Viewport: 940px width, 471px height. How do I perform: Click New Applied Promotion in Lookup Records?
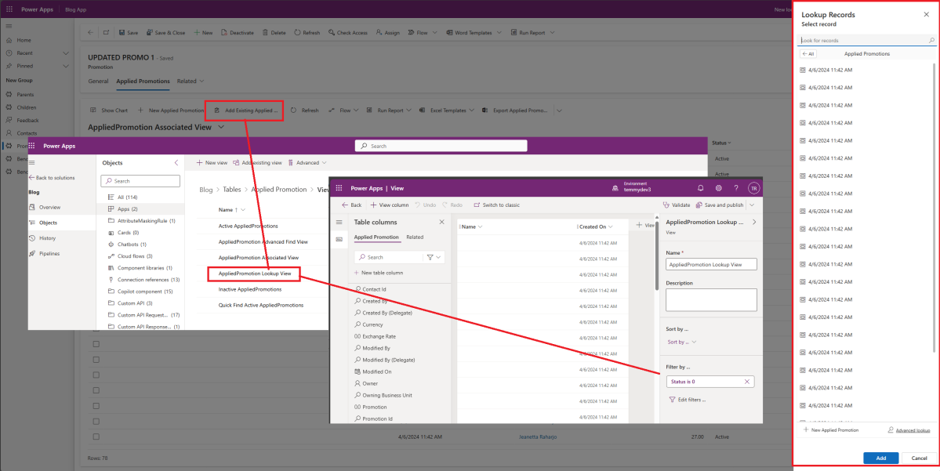(x=831, y=430)
